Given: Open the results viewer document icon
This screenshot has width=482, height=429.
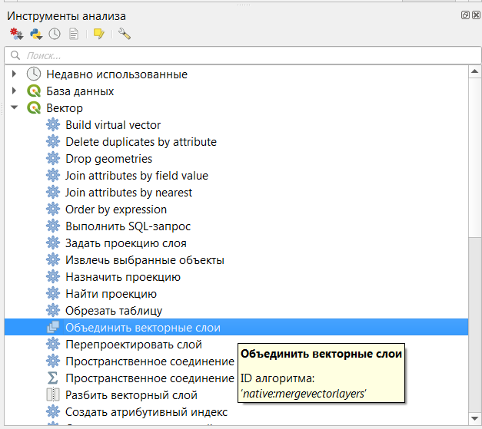Looking at the screenshot, I should point(74,34).
